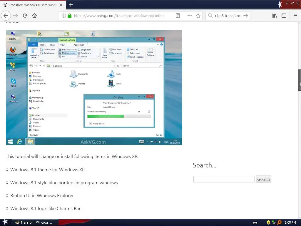The height and width of the screenshot is (226, 301).
Task: Click the 'Search...' sidebar heading
Action: (x=205, y=165)
